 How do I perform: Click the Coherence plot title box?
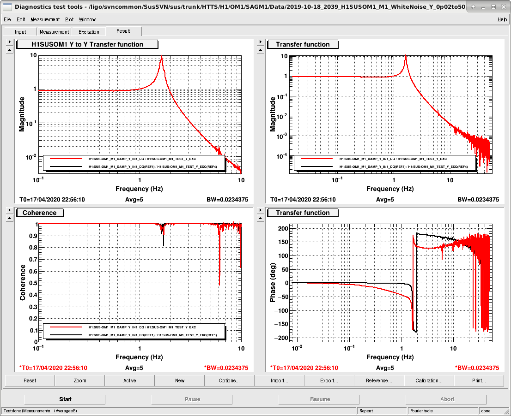pos(40,213)
